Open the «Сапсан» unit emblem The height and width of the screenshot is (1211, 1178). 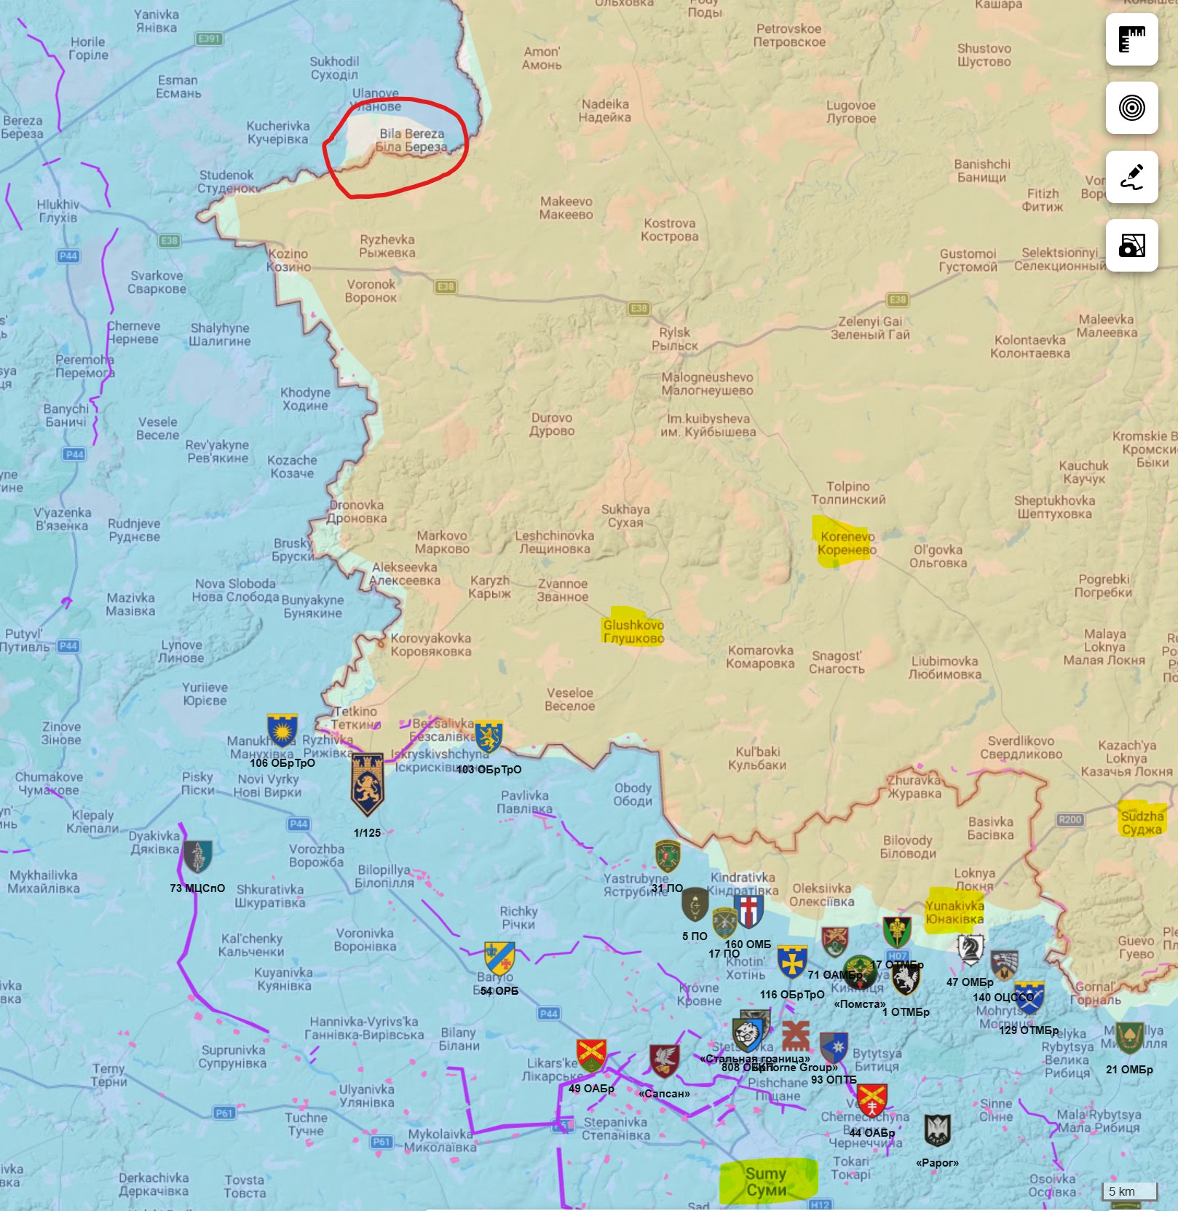click(x=664, y=1062)
